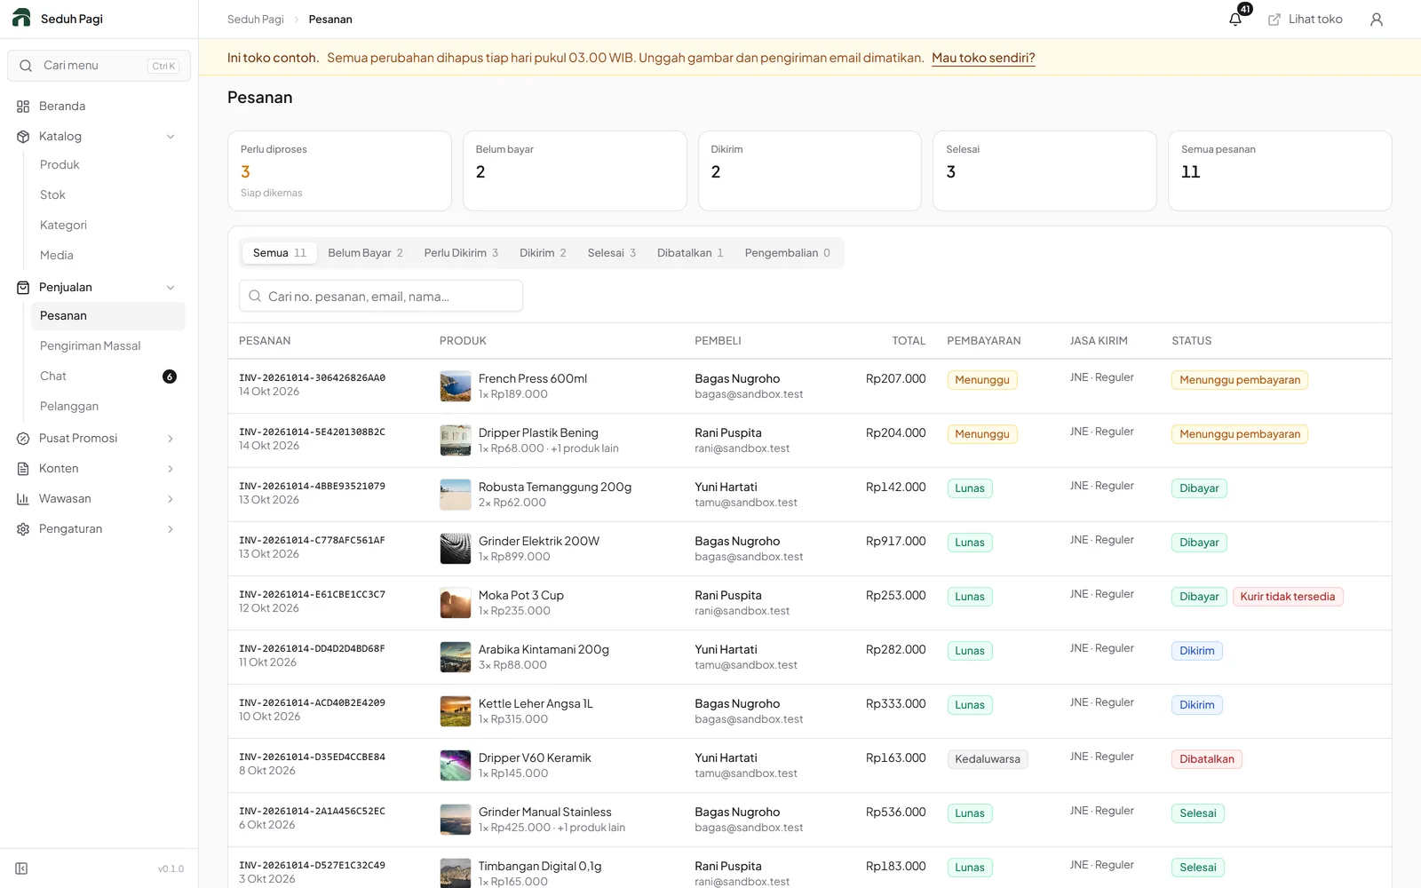Select the Semua 11 tab
Screen dimensions: 1421x888
[x=280, y=253]
